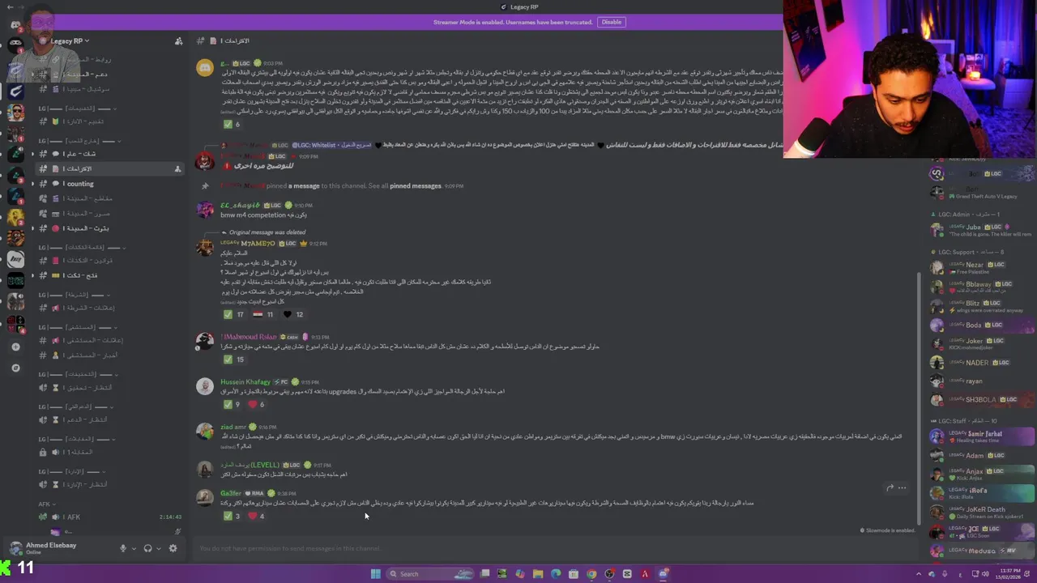Open the headphones output options arrow
Viewport: 1037px width, 583px height.
(x=158, y=548)
